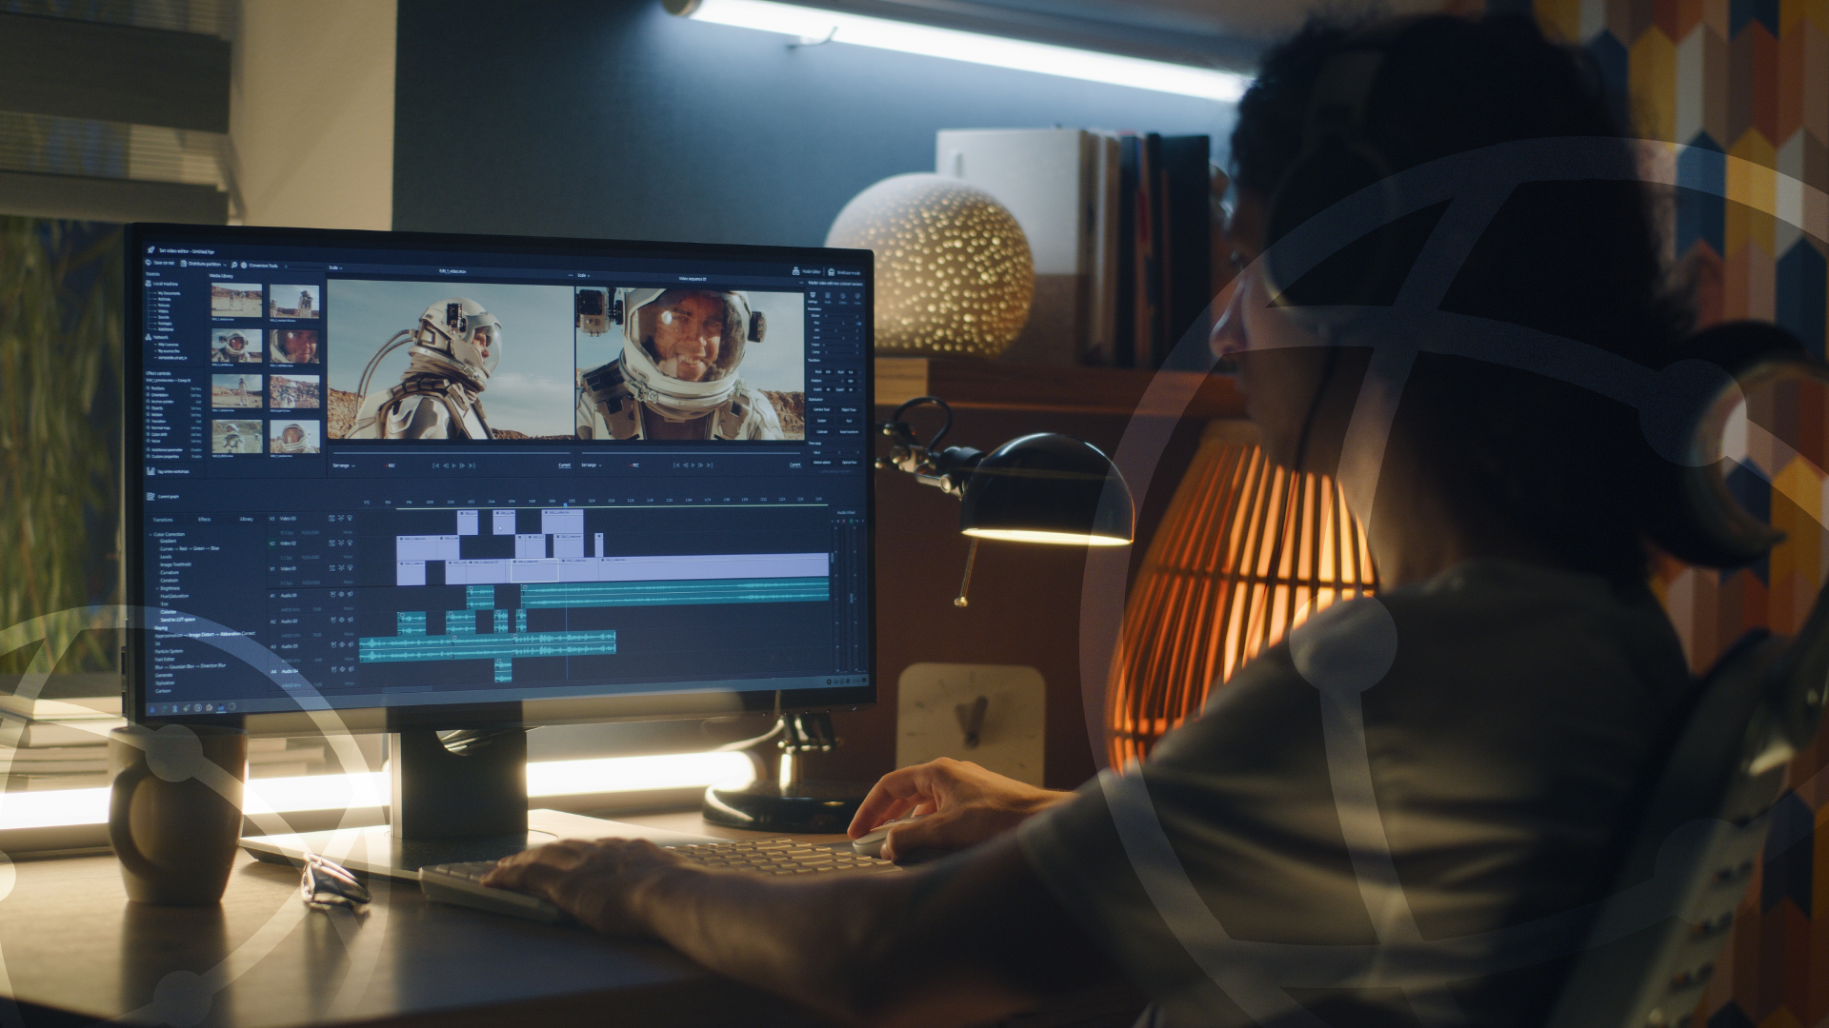Open the Colors tab in the right panel
The image size is (1829, 1028).
(842, 299)
